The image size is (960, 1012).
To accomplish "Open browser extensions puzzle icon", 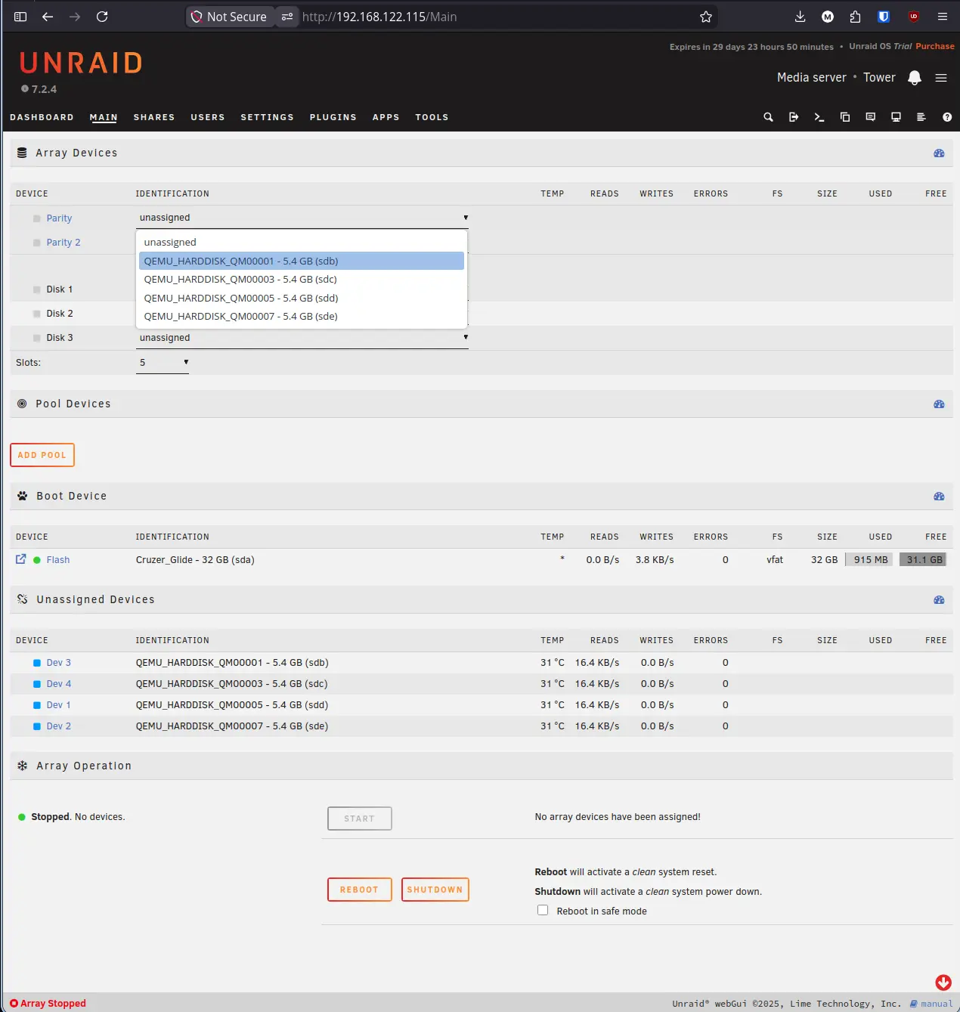I will click(x=855, y=17).
